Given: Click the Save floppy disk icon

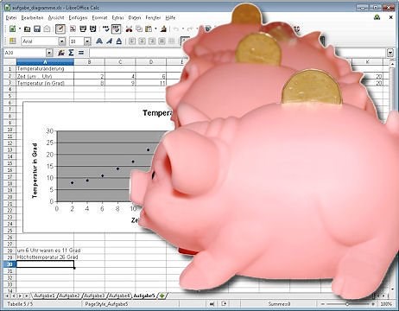Looking at the screenshot, I should coord(37,29).
